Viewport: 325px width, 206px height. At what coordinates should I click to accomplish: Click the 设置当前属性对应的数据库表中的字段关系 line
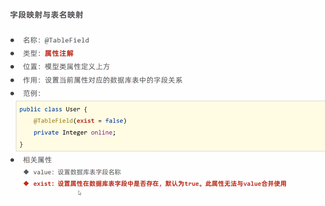click(113, 80)
